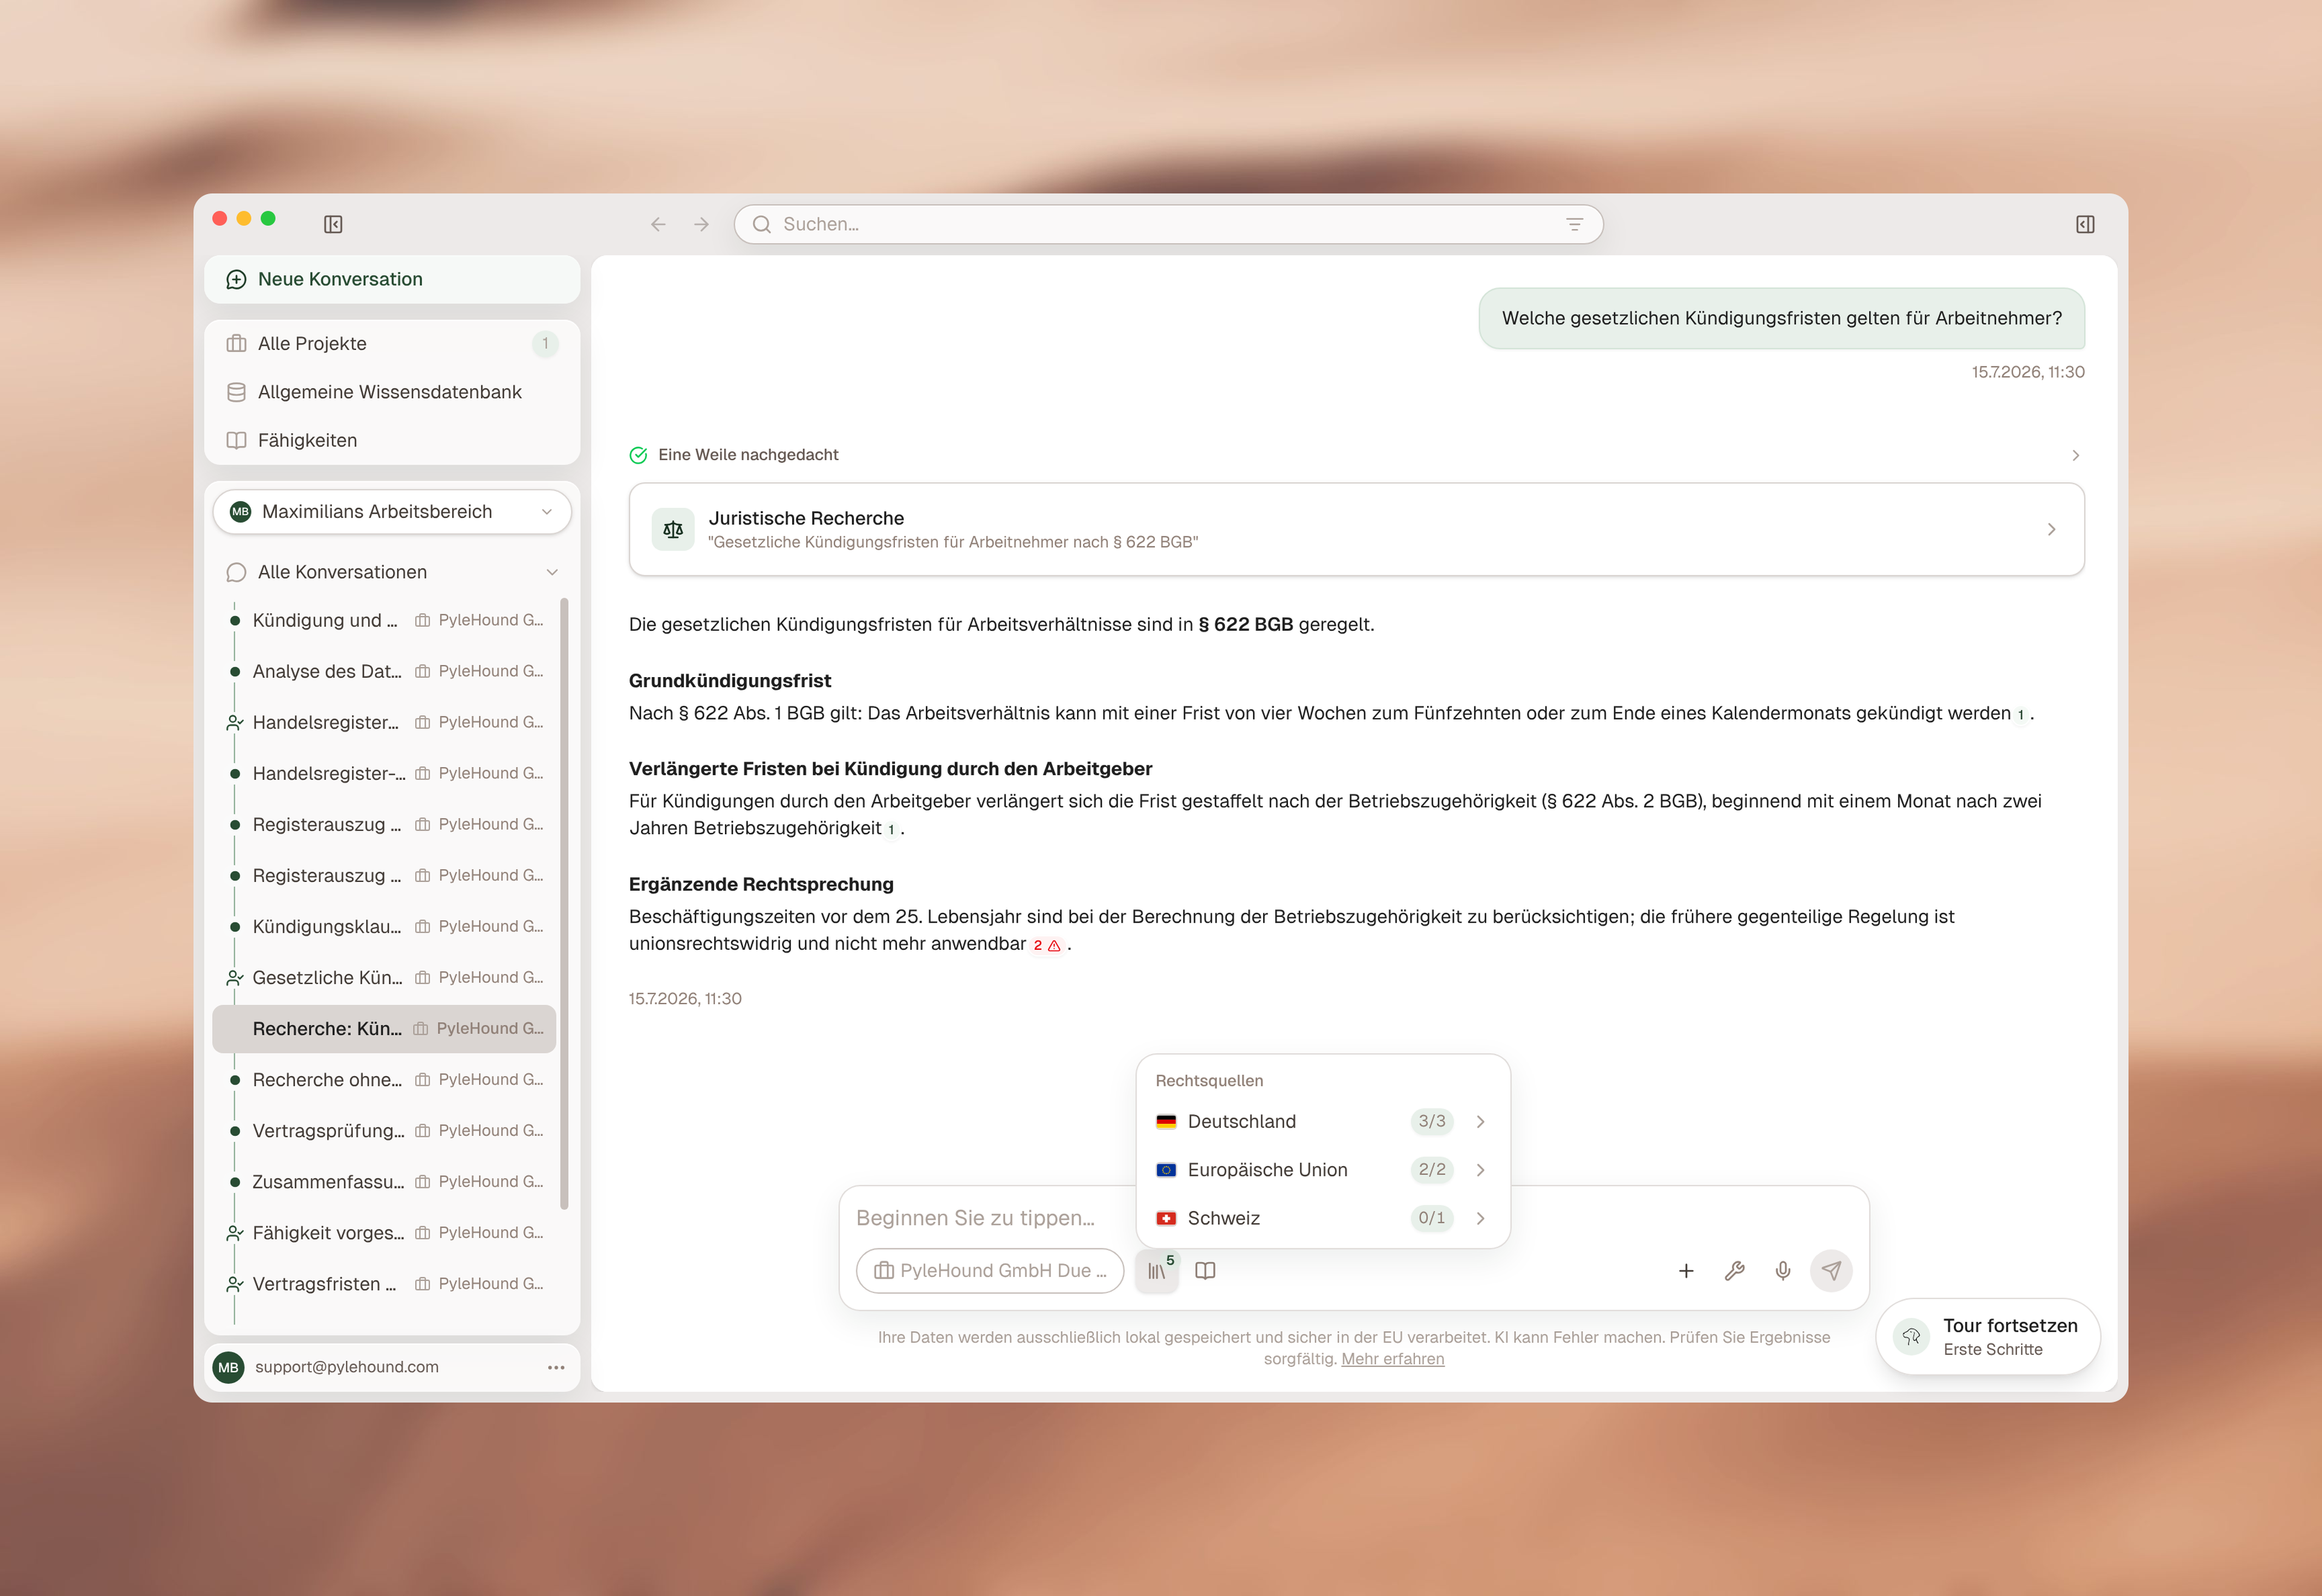This screenshot has height=1596, width=2322.
Task: Collapse the Alle Konversationen list
Action: pyautogui.click(x=552, y=572)
